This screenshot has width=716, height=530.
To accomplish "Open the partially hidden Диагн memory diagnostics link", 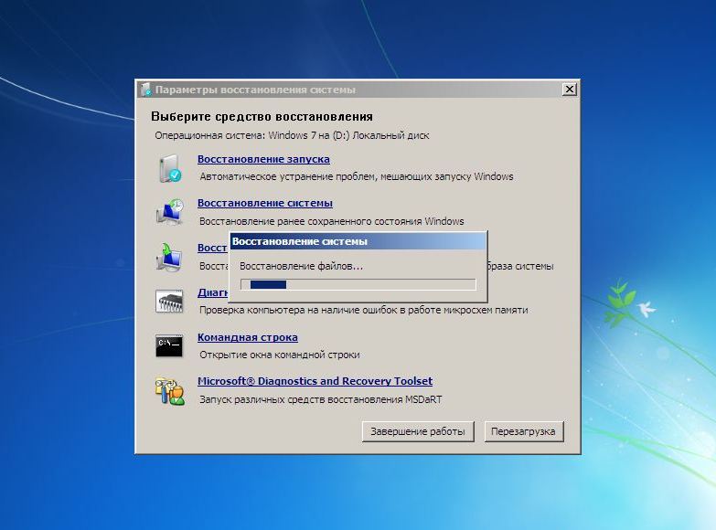I will click(213, 292).
